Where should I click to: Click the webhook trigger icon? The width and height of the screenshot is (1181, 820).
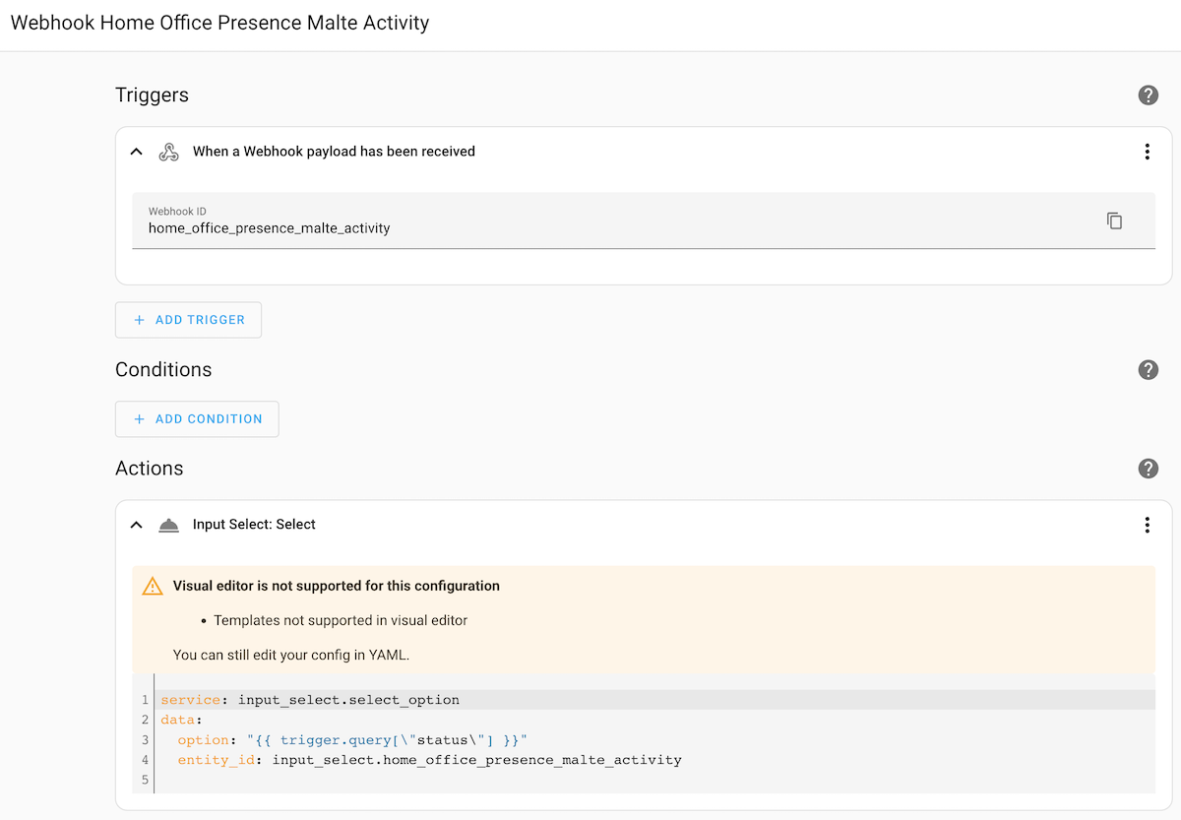(x=168, y=152)
